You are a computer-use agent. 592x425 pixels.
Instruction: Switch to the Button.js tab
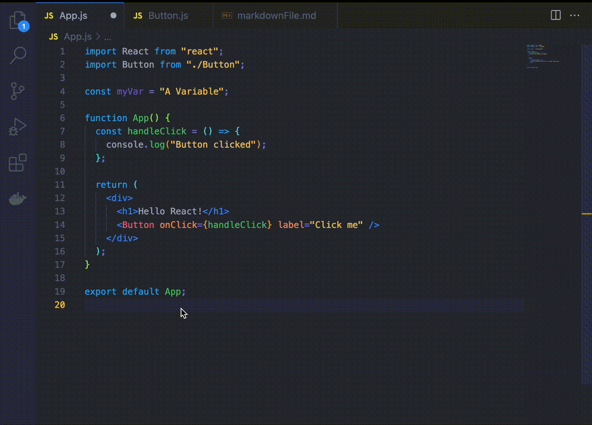168,15
